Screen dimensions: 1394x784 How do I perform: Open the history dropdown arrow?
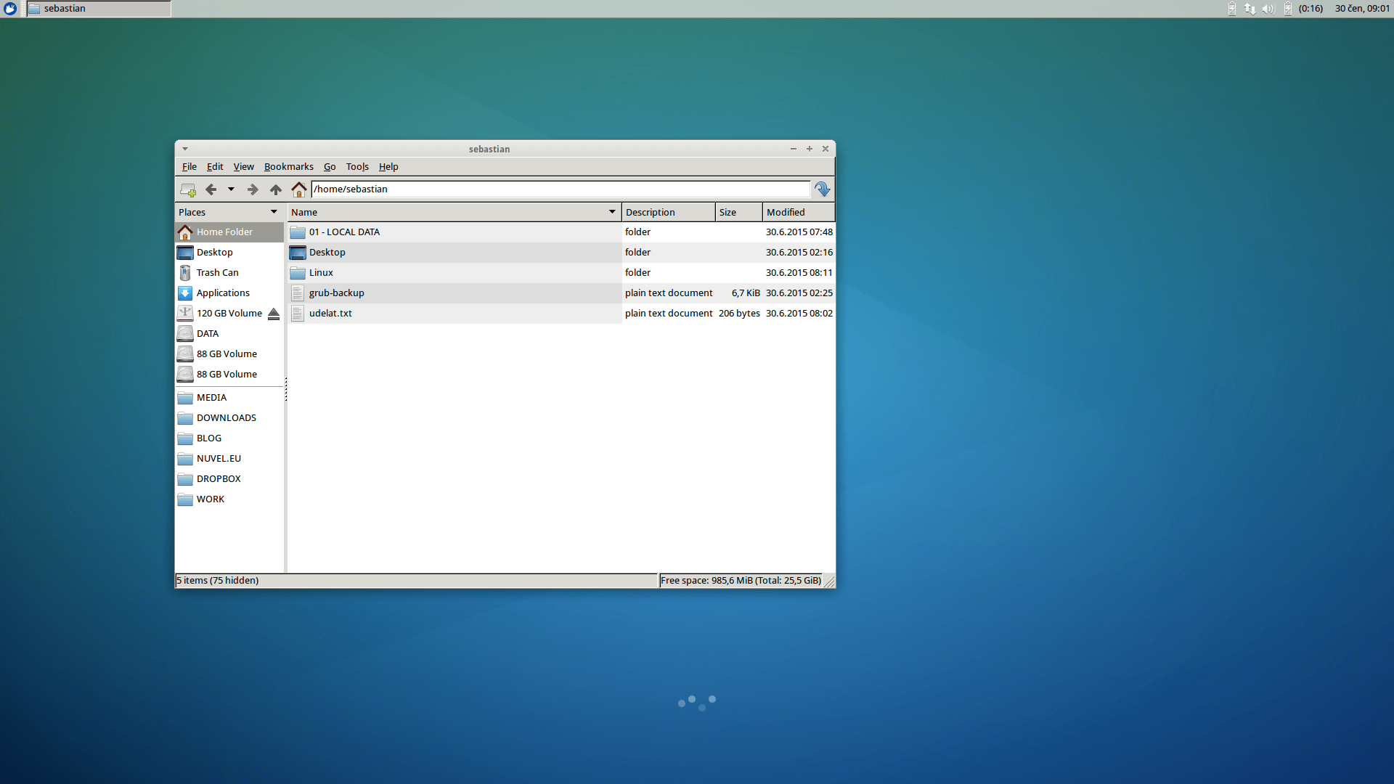[231, 189]
